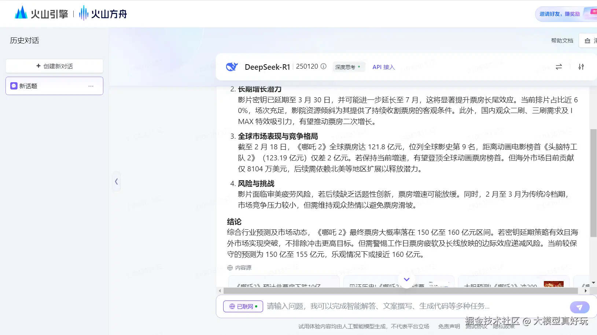Viewport: 597px width, 335px height.
Task: Focus the 请输入问题 message input field
Action: click(x=416, y=306)
